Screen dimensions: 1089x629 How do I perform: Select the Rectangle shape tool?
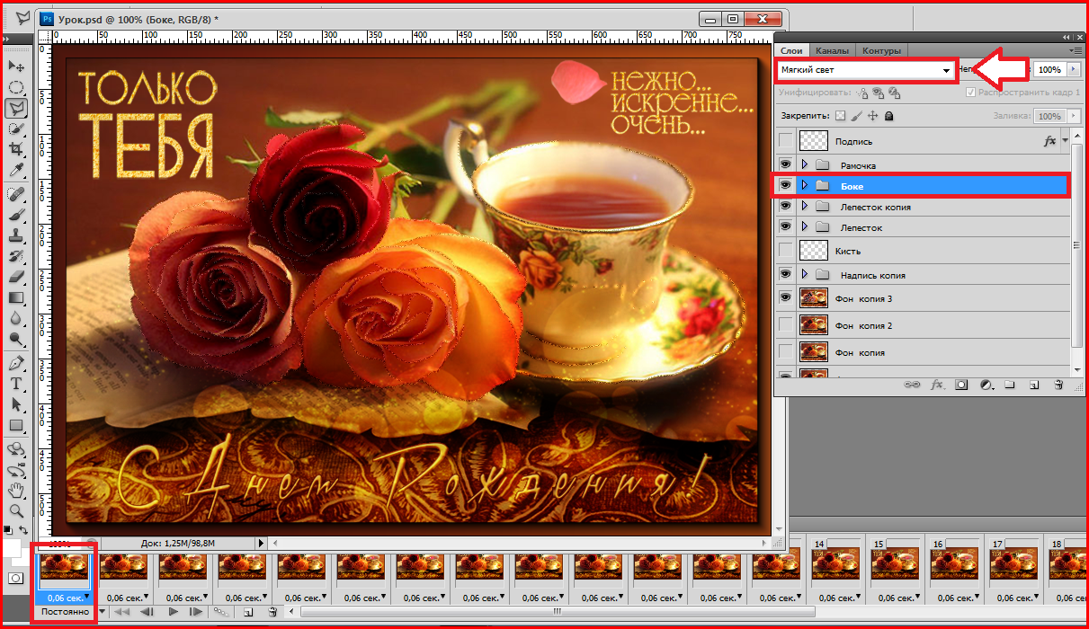point(16,425)
